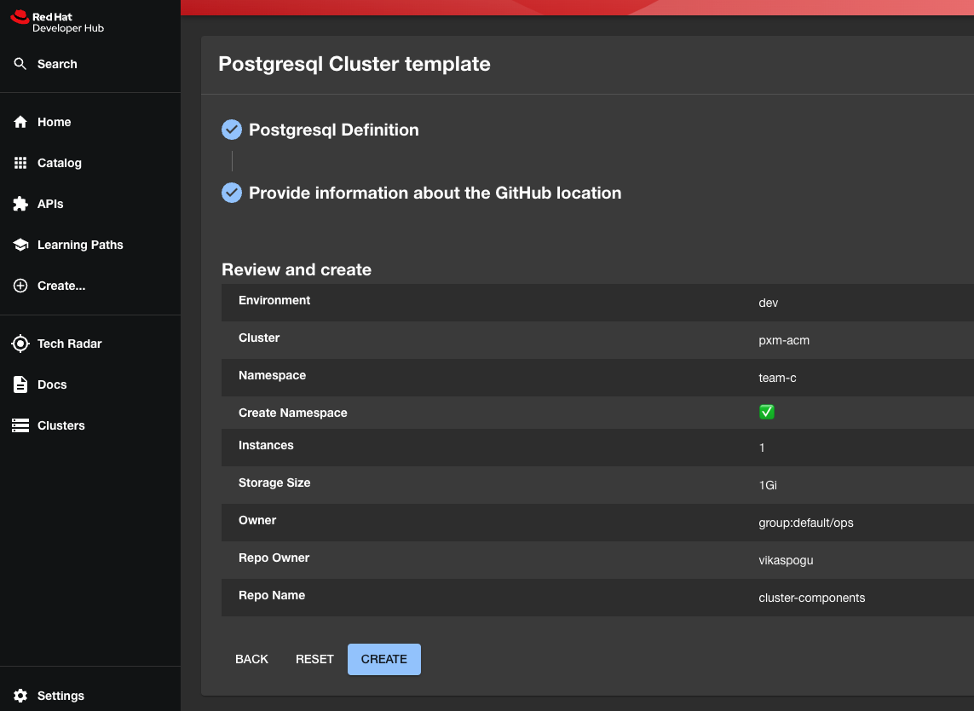The width and height of the screenshot is (974, 711).
Task: Click the GitHub location step checkmark icon
Action: (x=232, y=193)
